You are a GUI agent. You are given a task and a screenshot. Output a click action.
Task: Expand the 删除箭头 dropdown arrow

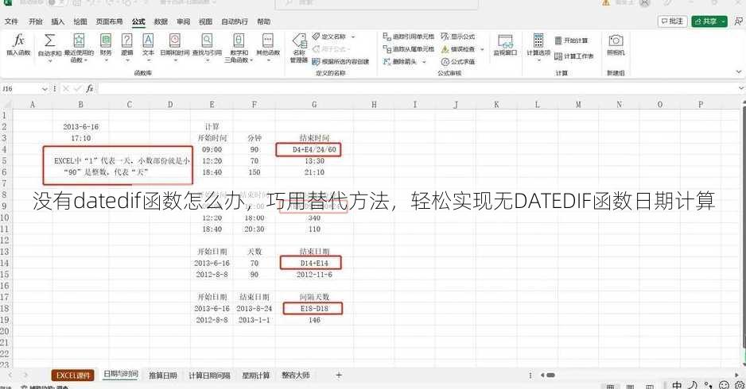point(424,62)
